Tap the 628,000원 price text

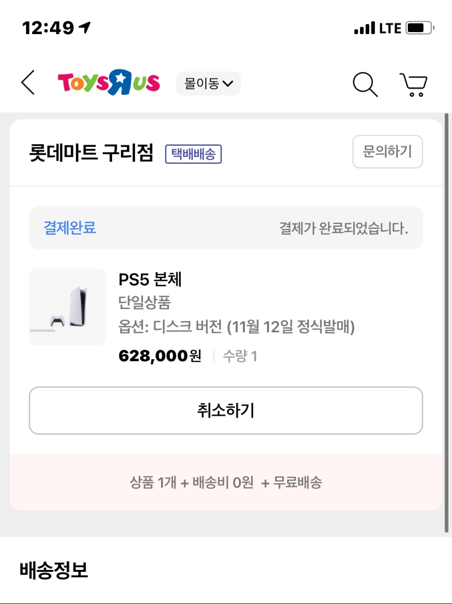pyautogui.click(x=160, y=356)
